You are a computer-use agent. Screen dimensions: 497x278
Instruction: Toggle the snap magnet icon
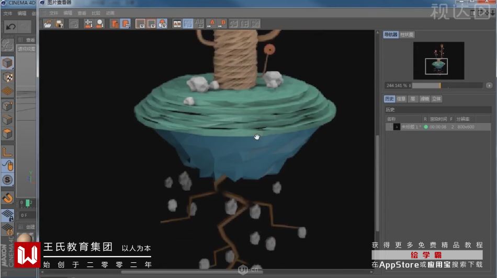tap(7, 198)
